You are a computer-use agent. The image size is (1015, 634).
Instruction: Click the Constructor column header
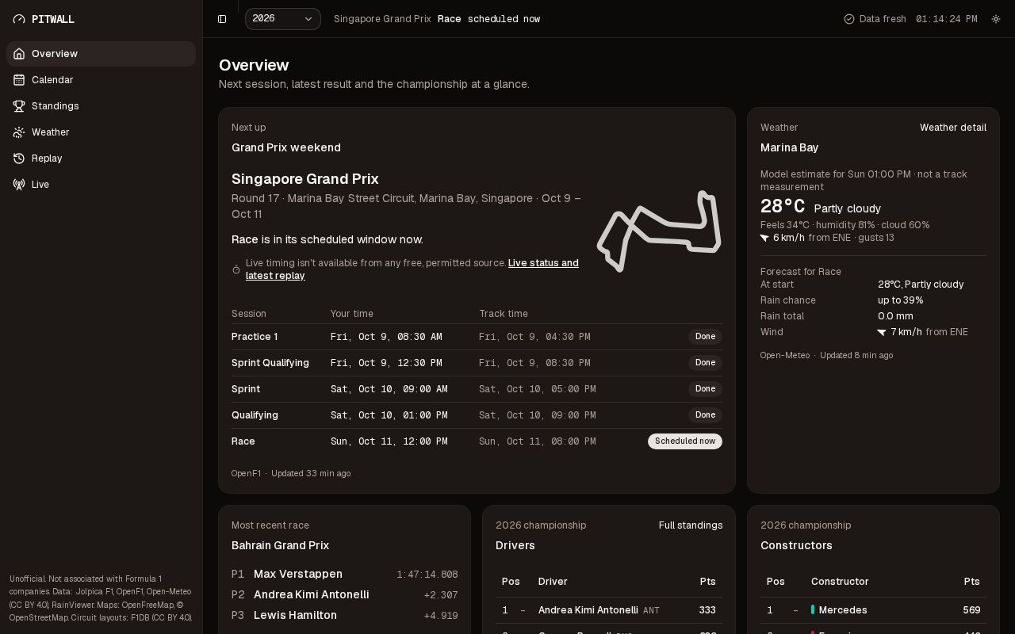point(840,582)
